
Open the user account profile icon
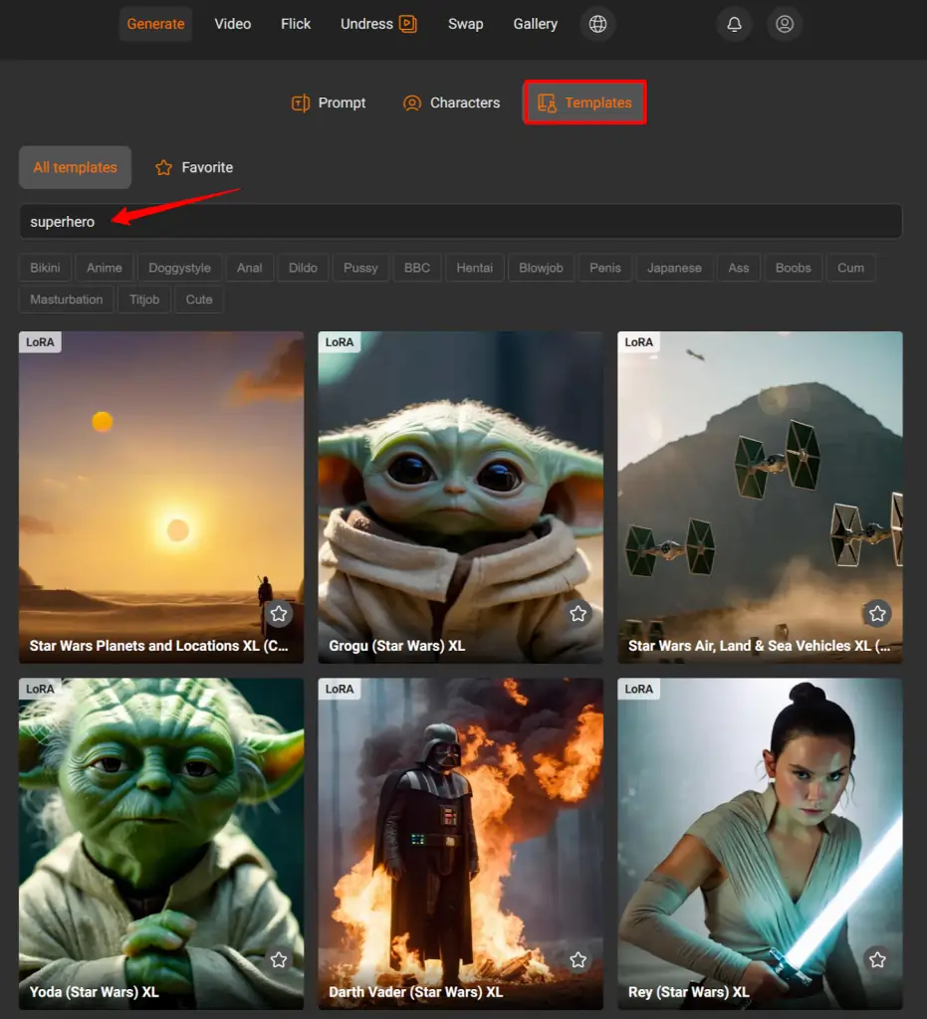click(x=785, y=24)
